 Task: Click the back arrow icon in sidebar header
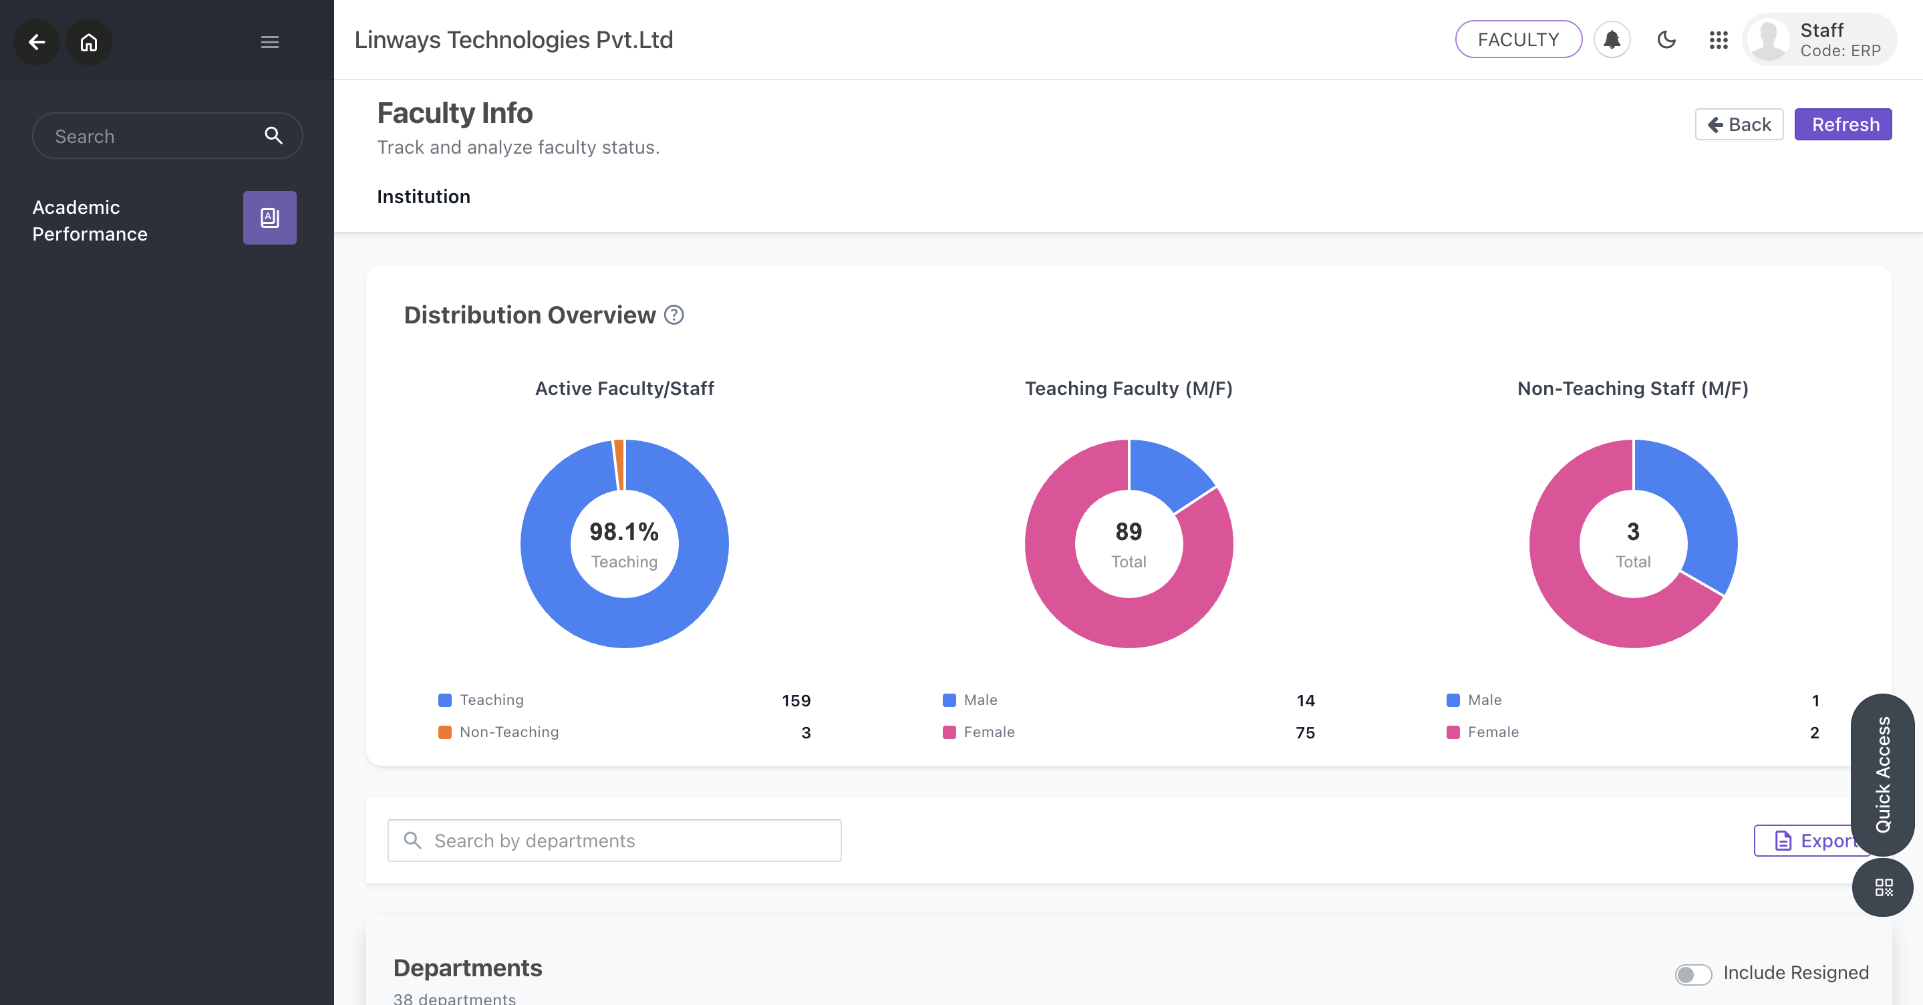[37, 42]
